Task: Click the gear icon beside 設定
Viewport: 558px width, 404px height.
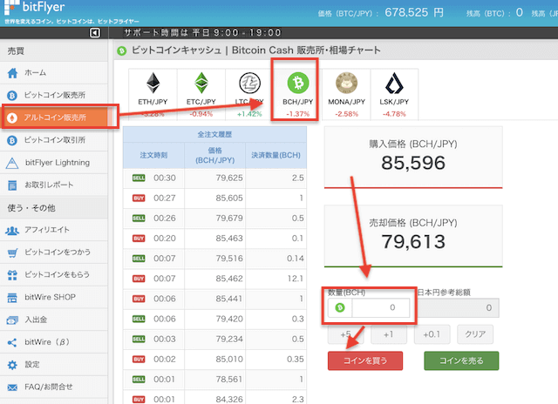Action: [12, 365]
